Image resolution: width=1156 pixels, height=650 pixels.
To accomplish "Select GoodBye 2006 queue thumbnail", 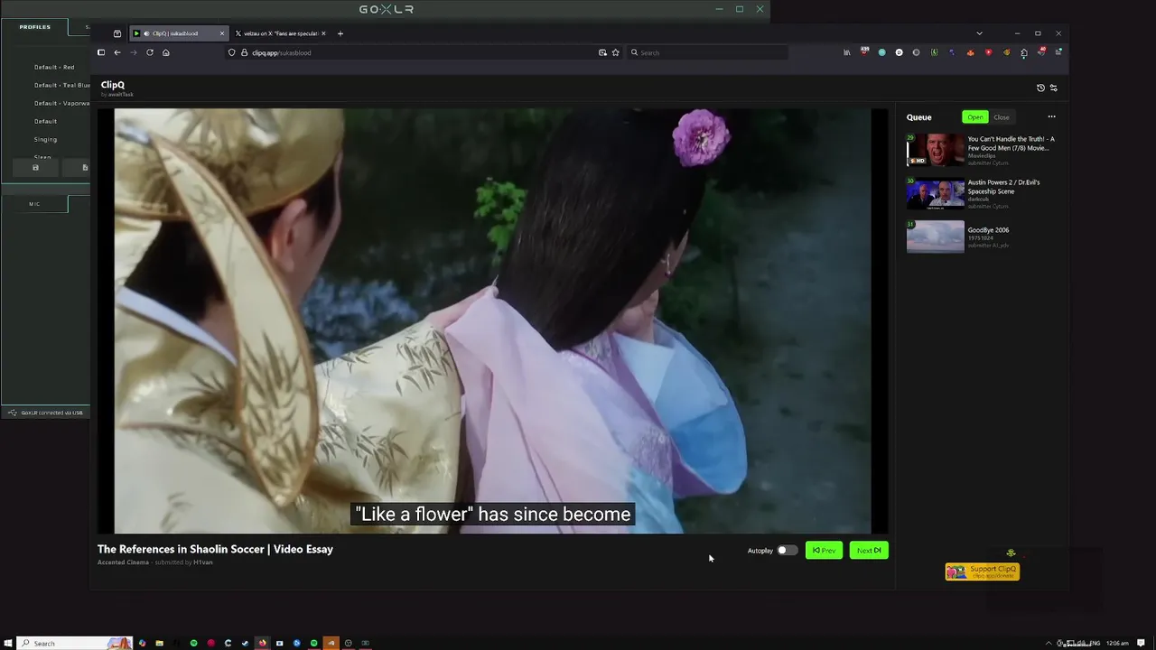I will pos(936,237).
